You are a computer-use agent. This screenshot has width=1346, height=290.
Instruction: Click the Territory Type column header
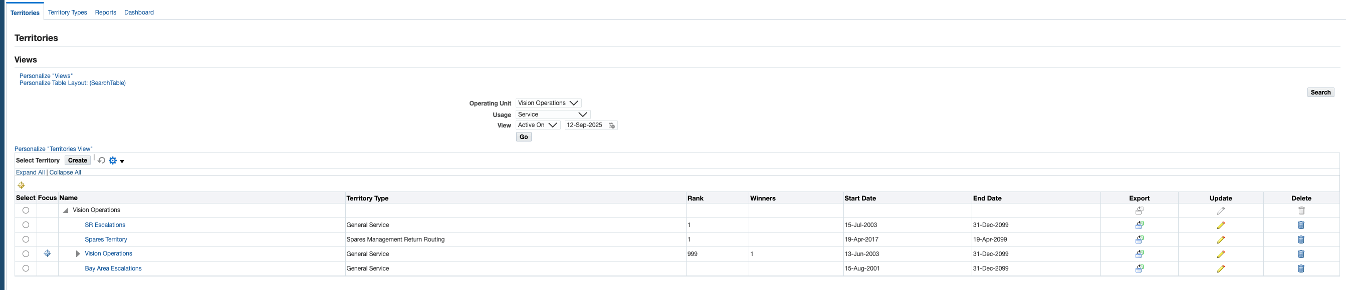(367, 198)
